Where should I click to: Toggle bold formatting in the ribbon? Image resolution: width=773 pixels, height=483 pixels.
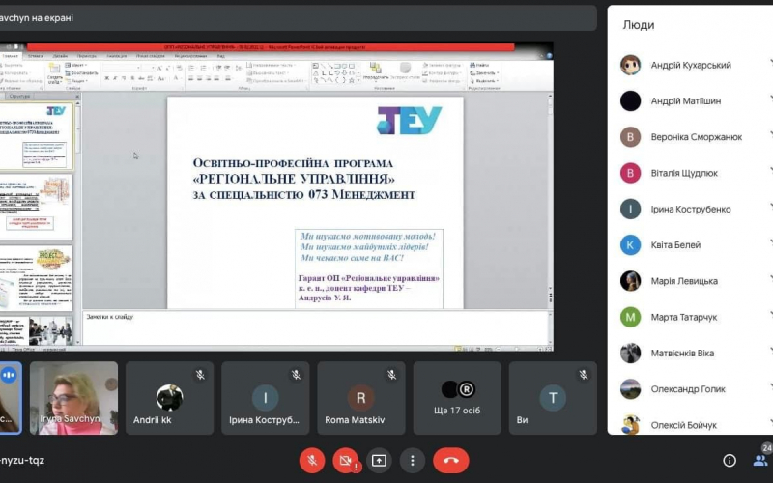(x=107, y=78)
